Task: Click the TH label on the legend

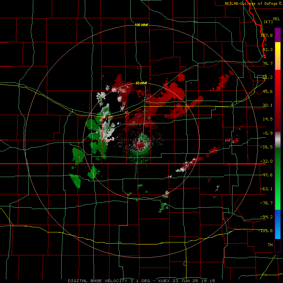Action: (270, 245)
